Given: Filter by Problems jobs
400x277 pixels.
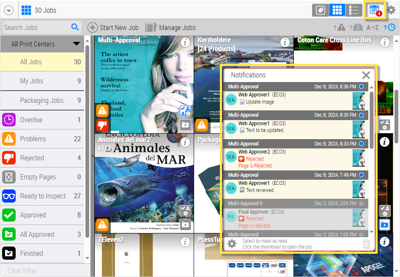Looking at the screenshot, I should pyautogui.click(x=42, y=139).
